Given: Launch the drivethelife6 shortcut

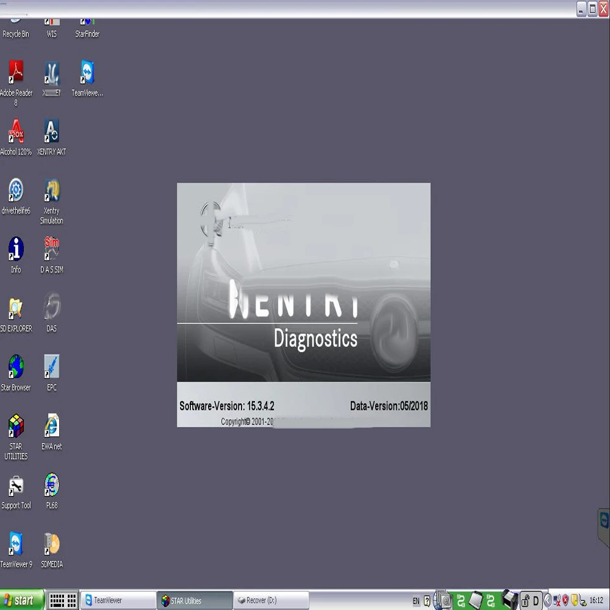Looking at the screenshot, I should click(x=16, y=196).
